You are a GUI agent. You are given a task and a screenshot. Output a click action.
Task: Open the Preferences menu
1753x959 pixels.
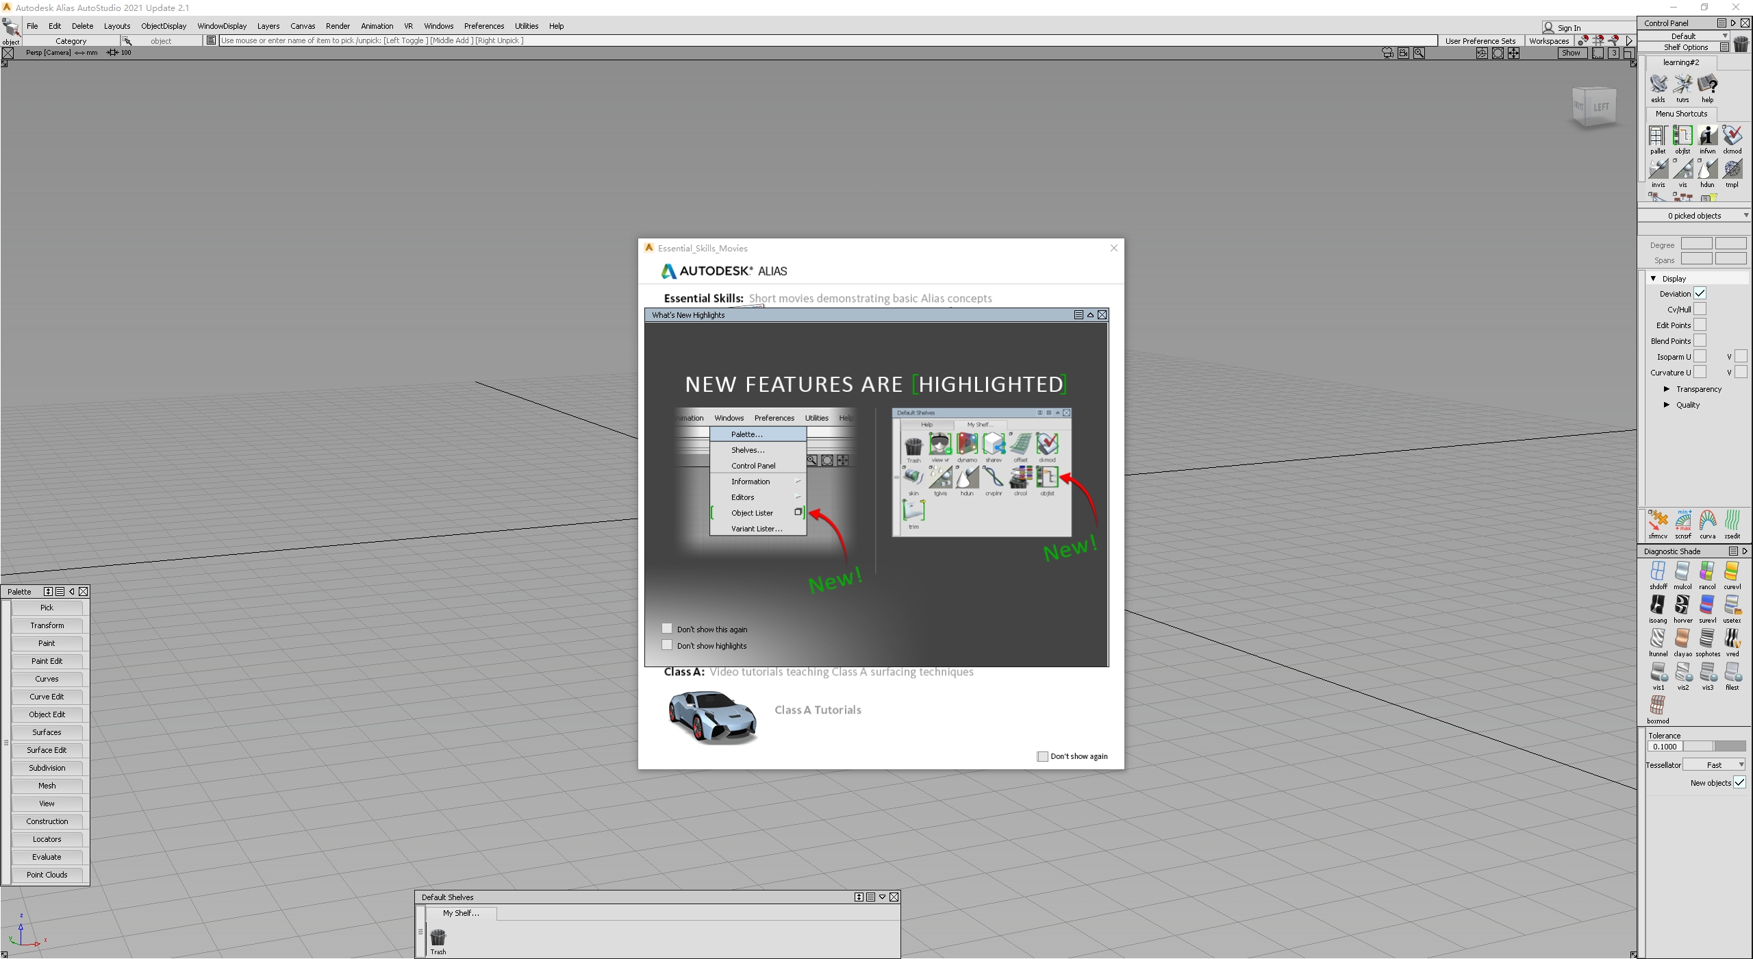coord(483,26)
